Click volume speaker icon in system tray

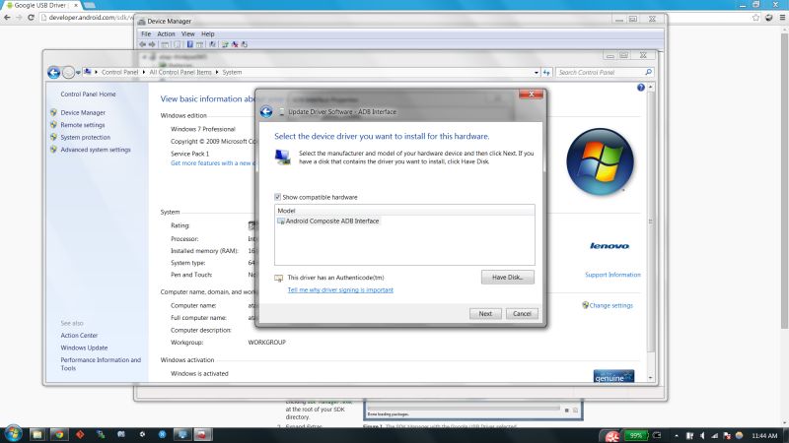pos(702,435)
